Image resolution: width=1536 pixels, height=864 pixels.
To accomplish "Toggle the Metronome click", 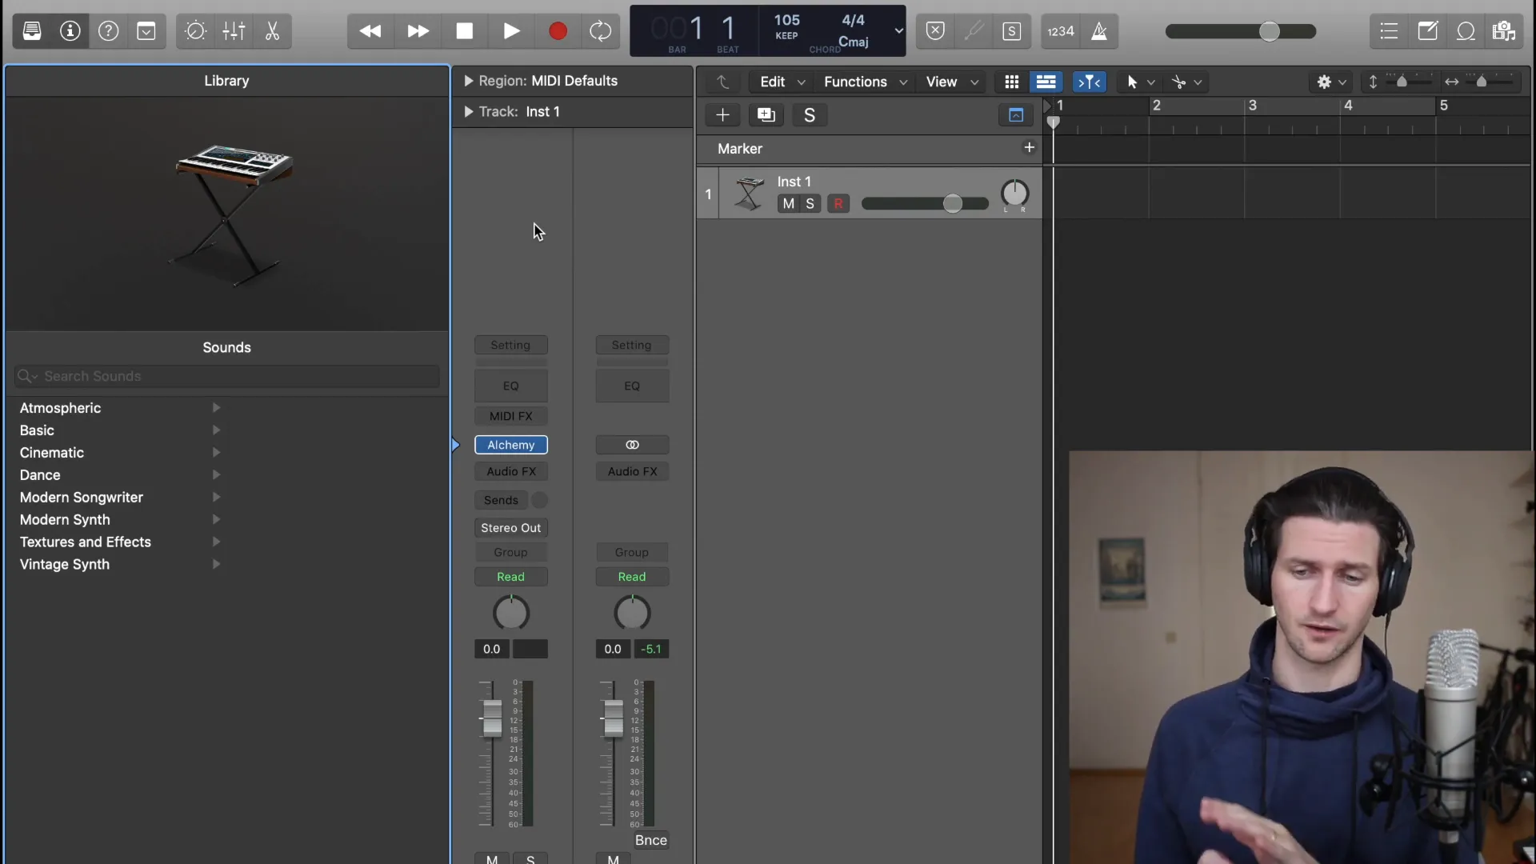I will pos(1100,31).
